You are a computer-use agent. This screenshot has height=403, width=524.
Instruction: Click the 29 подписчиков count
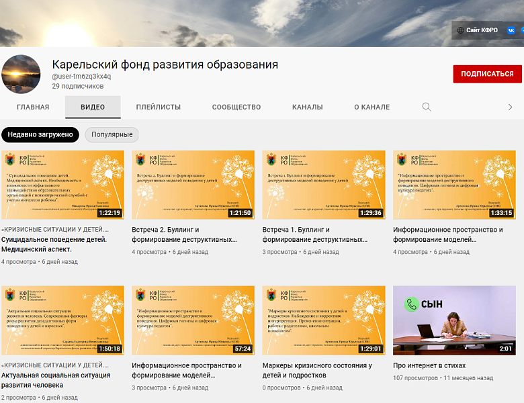click(x=77, y=86)
